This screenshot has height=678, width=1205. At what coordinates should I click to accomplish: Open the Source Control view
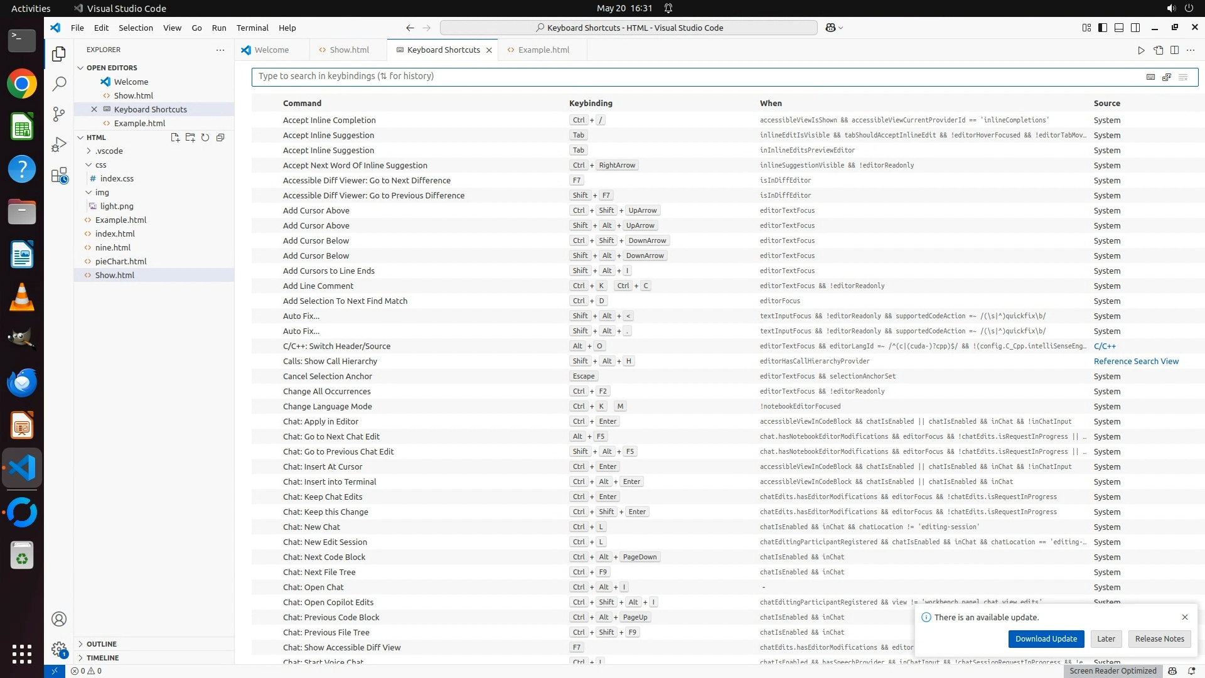(x=59, y=114)
